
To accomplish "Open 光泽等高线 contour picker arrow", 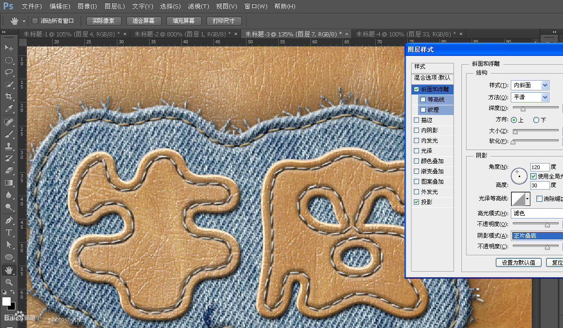I will click(x=528, y=199).
